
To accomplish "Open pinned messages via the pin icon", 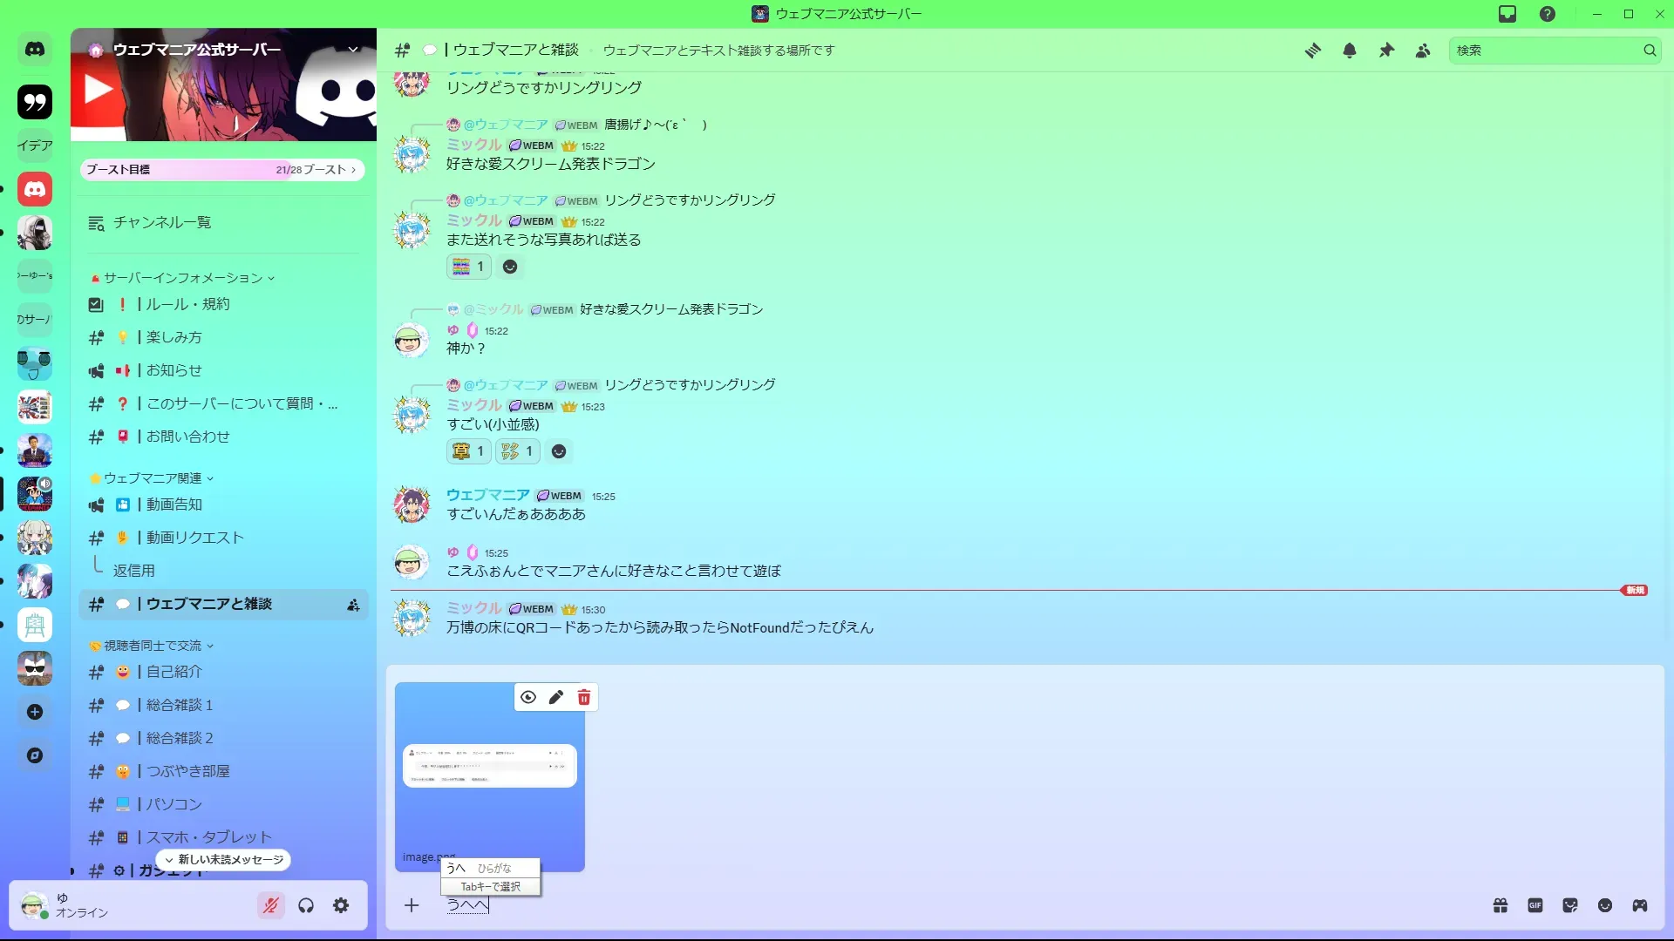I will 1386,51.
